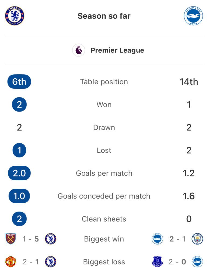The image size is (209, 276).
Task: Click Manchester United crest in Biggest loss row
Action: [11, 262]
